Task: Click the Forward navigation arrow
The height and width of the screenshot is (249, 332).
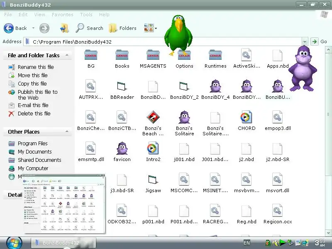Action: pyautogui.click(x=44, y=28)
